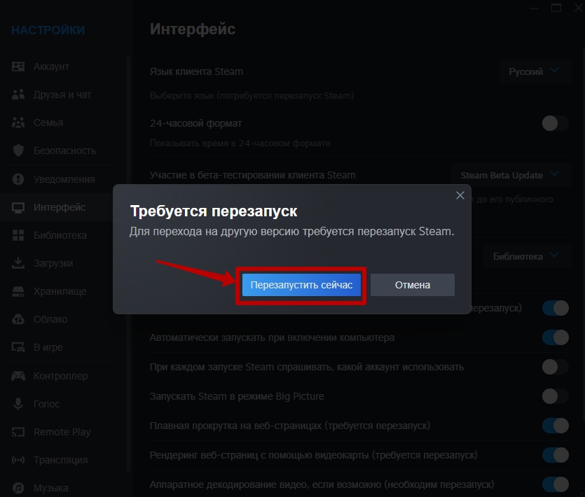Disable auto-launch at computer startup
Viewport: 585px width, 497px height.
pyautogui.click(x=555, y=337)
